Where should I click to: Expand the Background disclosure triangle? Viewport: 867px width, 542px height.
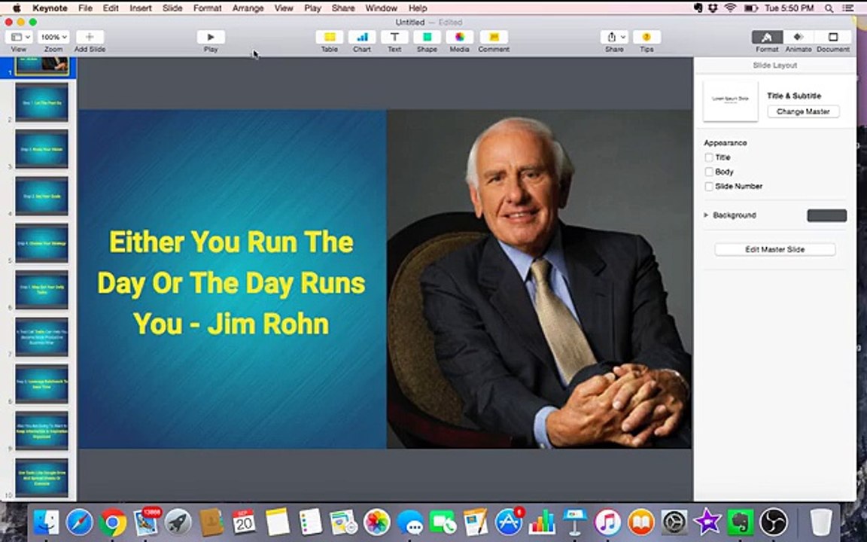(706, 215)
